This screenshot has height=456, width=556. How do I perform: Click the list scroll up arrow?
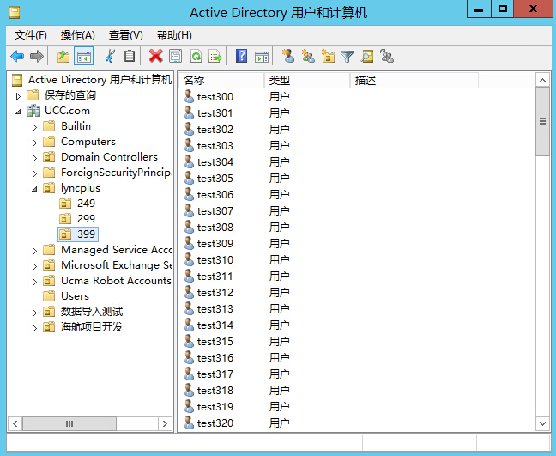click(x=542, y=81)
